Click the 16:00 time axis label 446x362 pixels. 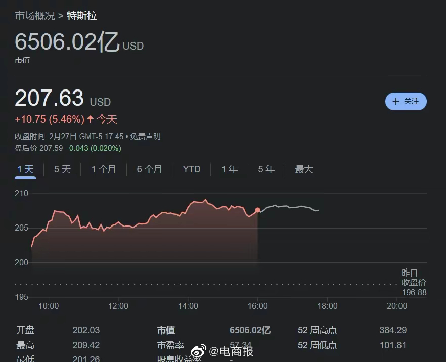pyautogui.click(x=257, y=306)
